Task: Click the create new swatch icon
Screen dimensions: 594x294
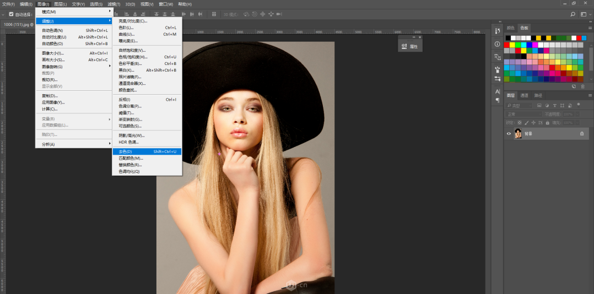Action: (x=574, y=86)
